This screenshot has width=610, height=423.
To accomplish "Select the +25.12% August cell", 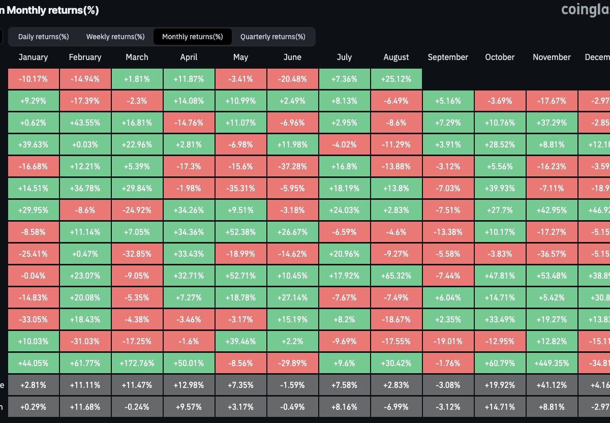I will (396, 79).
